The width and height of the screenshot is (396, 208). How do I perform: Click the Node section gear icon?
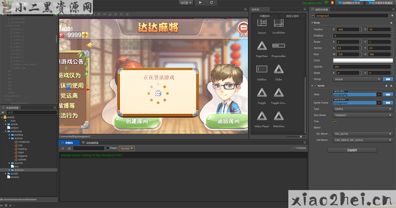pos(391,23)
